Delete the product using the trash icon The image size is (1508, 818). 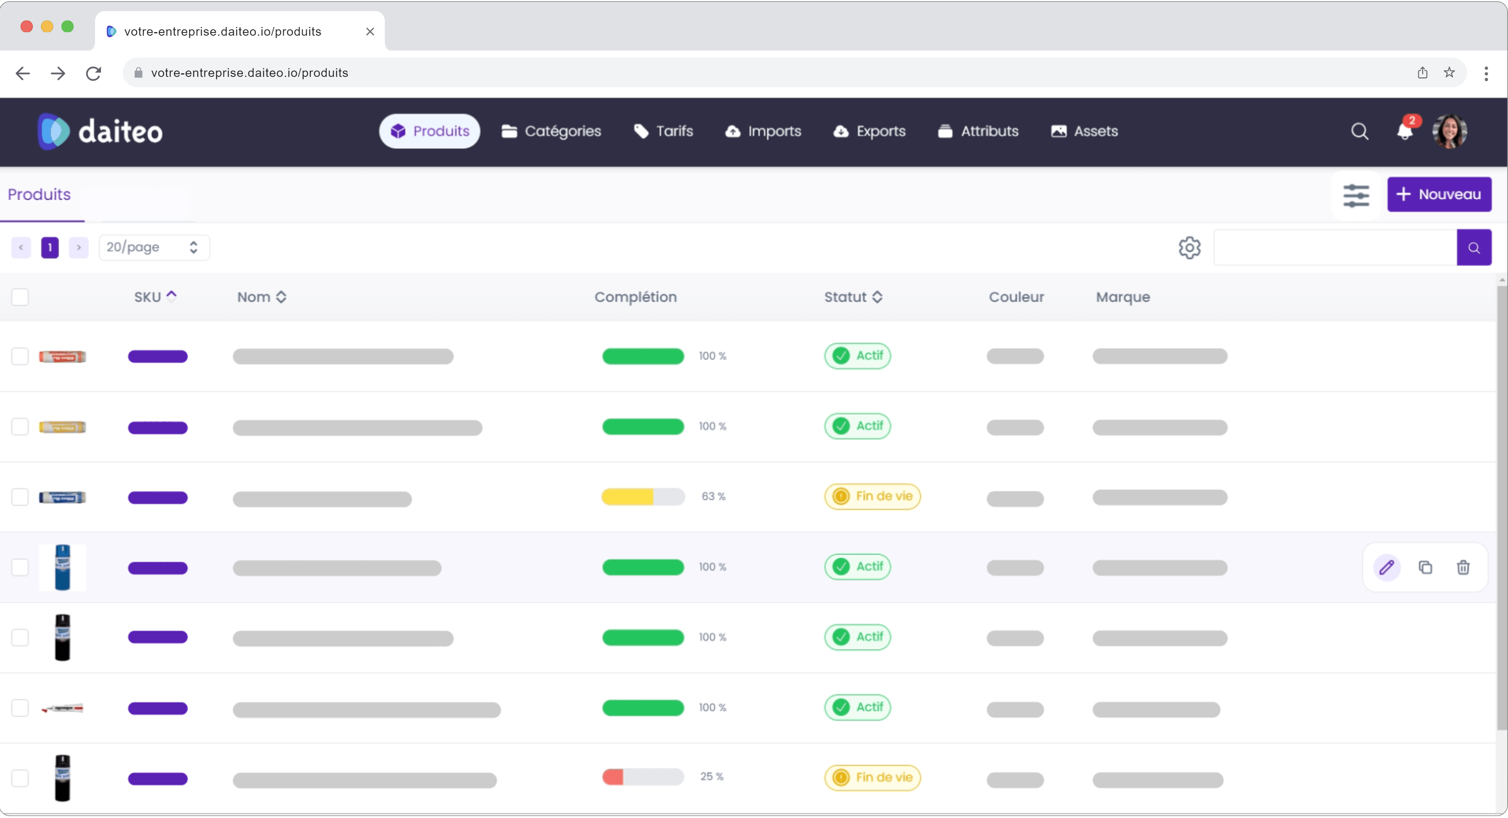pyautogui.click(x=1463, y=567)
